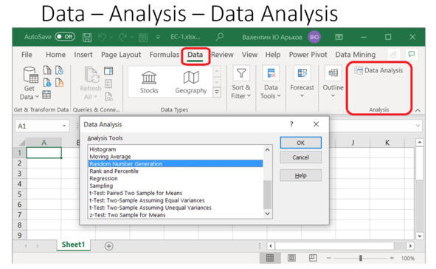Click the zoom slider handle
Viewport: 436px width, 269px height.
click(360, 258)
